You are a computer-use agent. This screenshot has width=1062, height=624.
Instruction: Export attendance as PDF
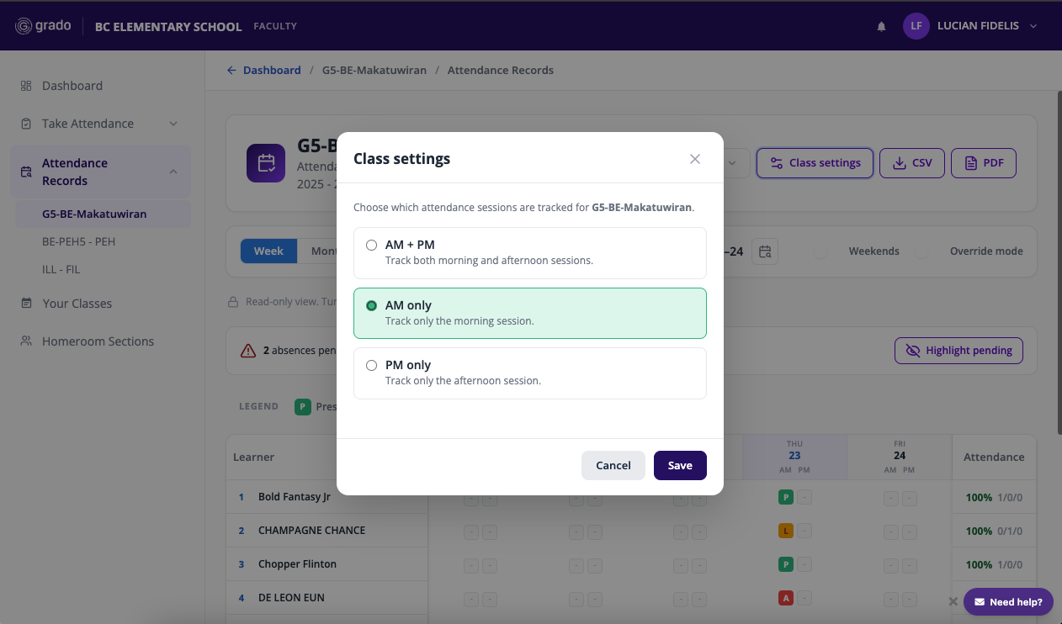pos(984,163)
